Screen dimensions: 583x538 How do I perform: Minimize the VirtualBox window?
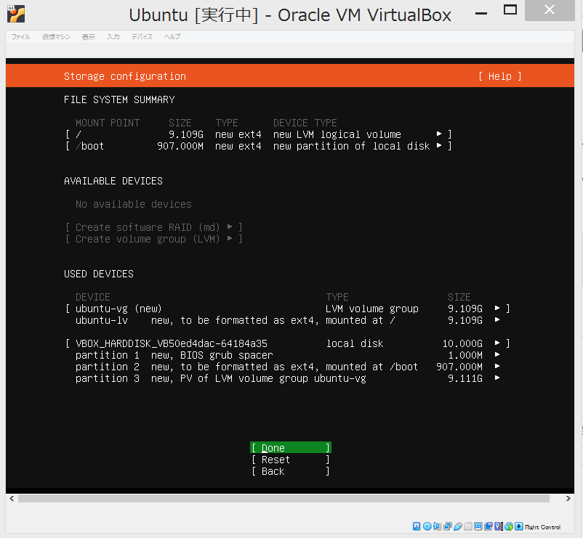(481, 13)
